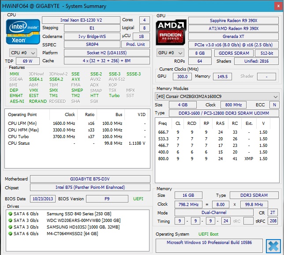
Task: Click the TDP 69 W field
Action: [27, 61]
